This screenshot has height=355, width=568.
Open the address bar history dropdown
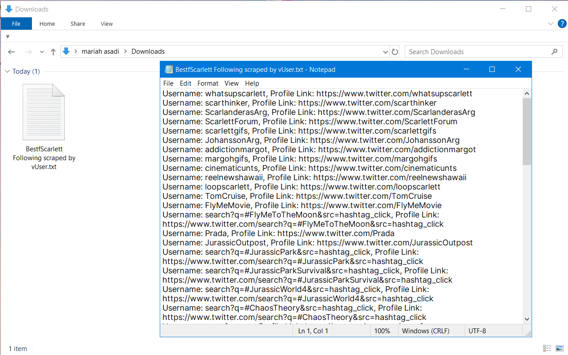(x=385, y=52)
